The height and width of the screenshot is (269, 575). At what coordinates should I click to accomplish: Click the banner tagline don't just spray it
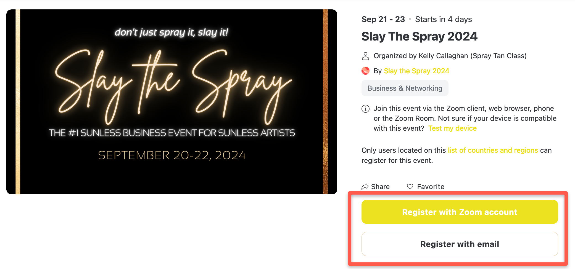(171, 32)
